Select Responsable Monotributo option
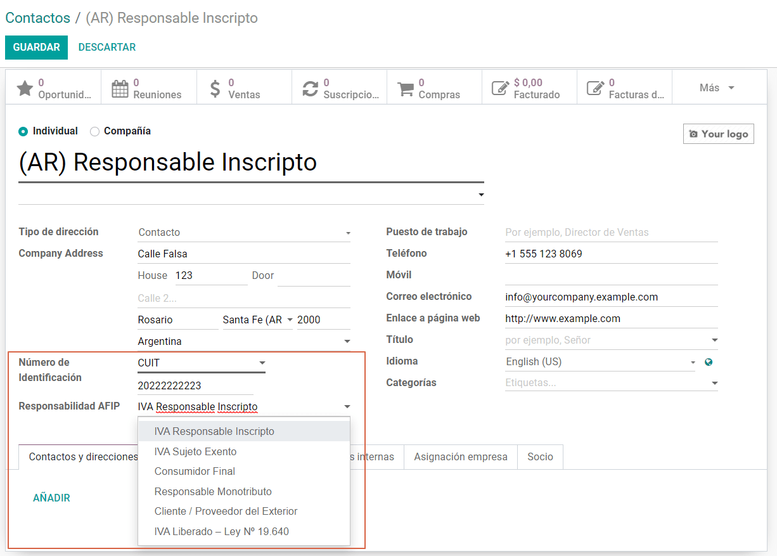 pyautogui.click(x=213, y=491)
